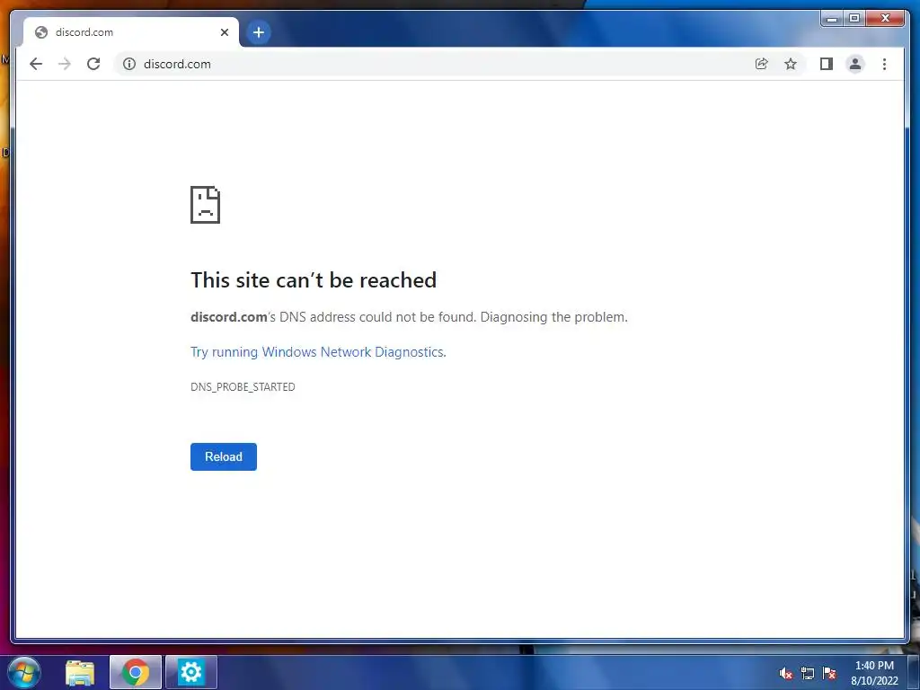Open the Chrome side panel icon
The height and width of the screenshot is (690, 920).
pos(827,64)
